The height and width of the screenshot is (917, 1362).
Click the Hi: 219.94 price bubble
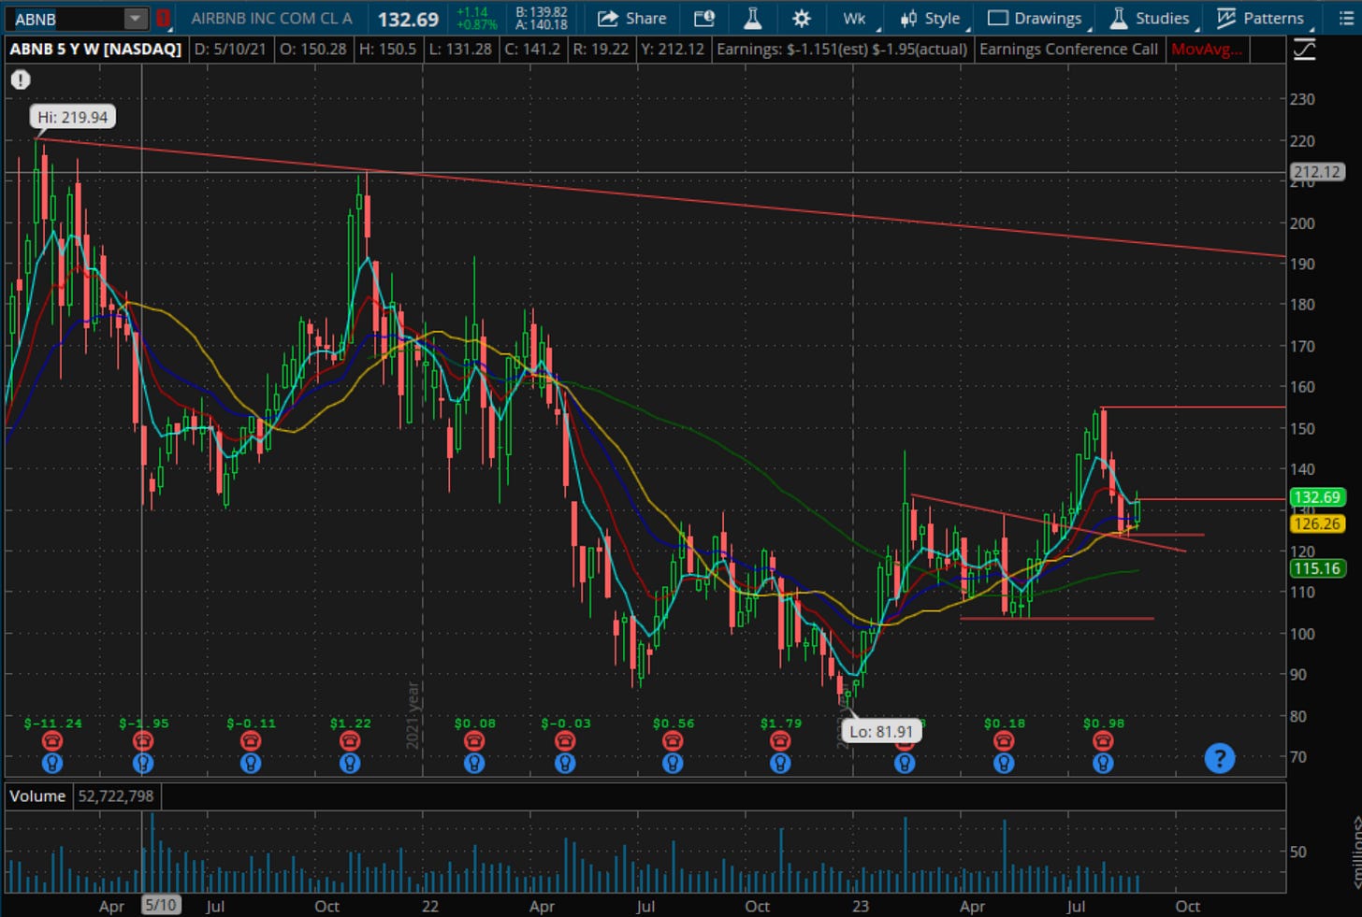[73, 117]
